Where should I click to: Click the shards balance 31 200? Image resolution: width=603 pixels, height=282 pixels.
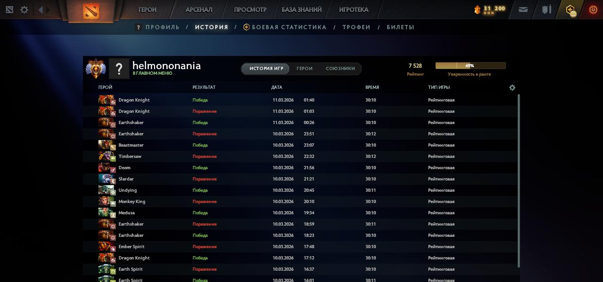(489, 9)
